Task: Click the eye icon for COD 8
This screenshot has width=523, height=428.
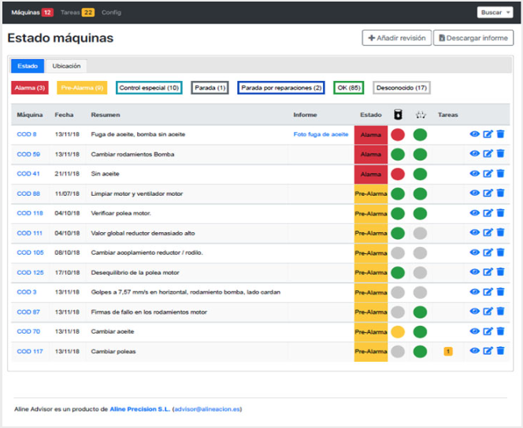Action: click(x=474, y=135)
